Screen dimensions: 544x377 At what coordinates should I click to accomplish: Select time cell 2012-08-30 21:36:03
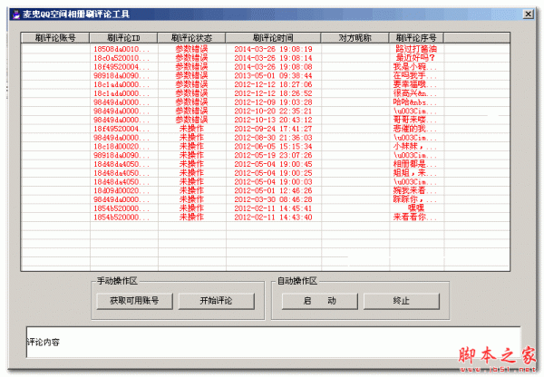pos(273,138)
